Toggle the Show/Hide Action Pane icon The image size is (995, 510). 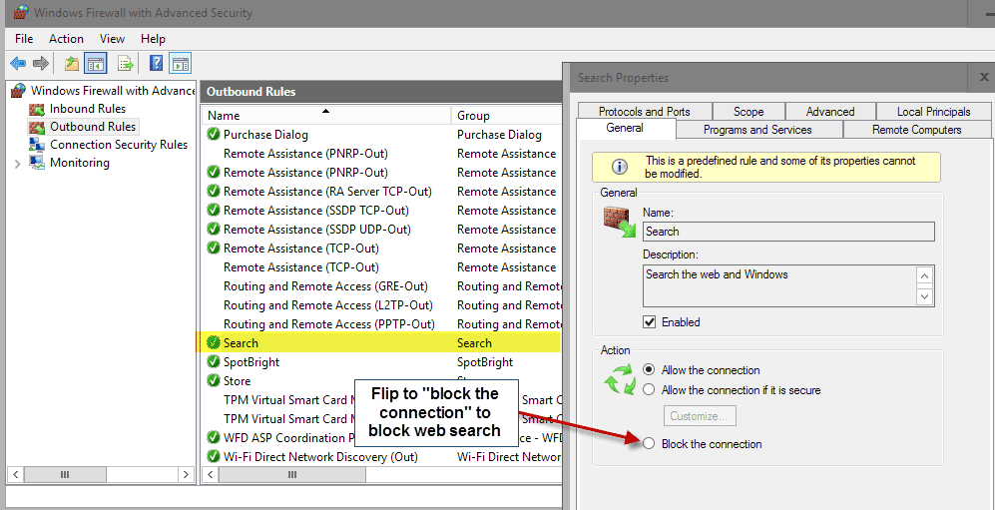pyautogui.click(x=181, y=64)
